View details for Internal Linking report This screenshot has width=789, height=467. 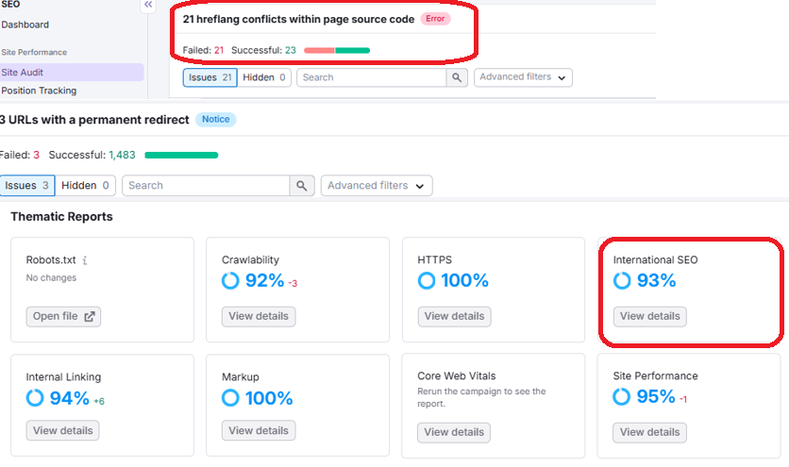pos(63,431)
